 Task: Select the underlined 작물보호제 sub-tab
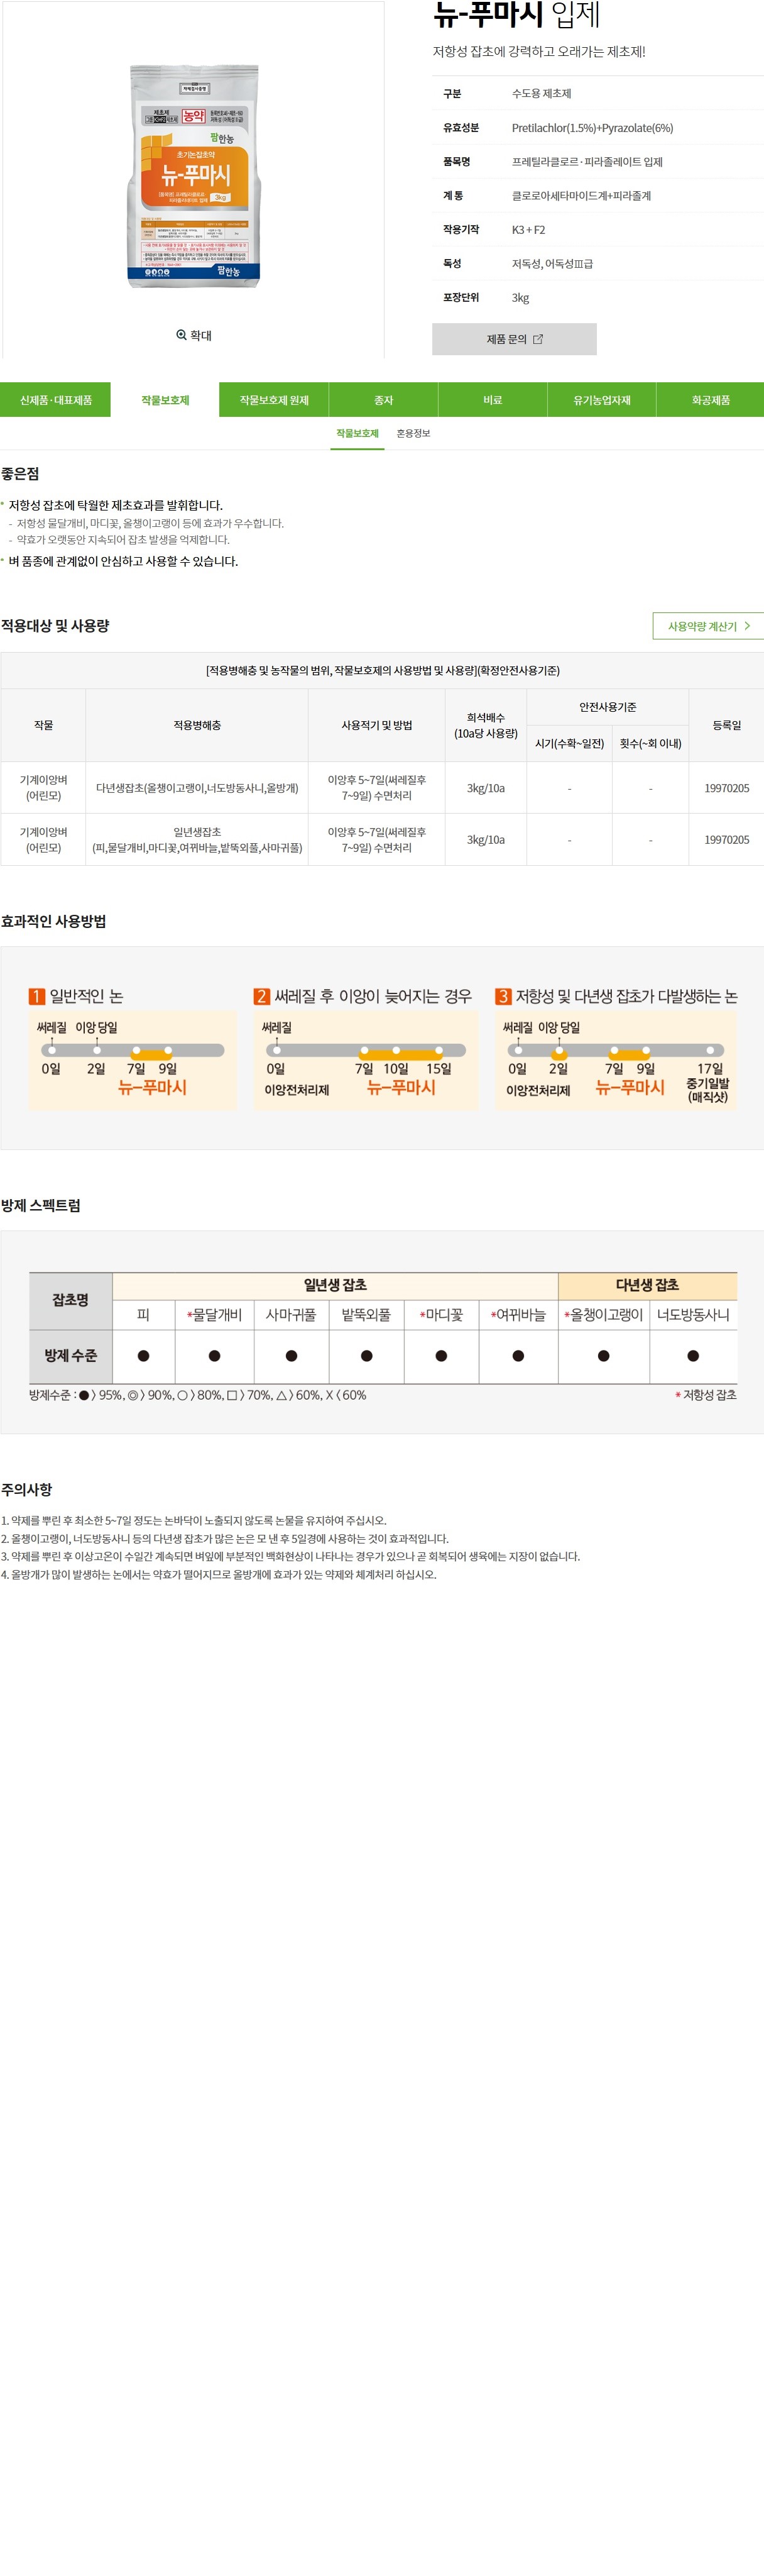pos(357,434)
